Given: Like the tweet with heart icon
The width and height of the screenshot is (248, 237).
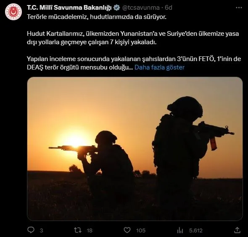Looking at the screenshot, I should [127, 230].
